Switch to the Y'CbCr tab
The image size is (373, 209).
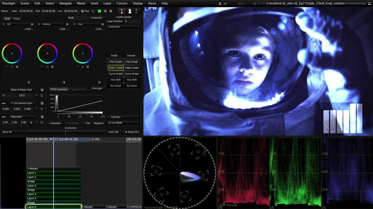pyautogui.click(x=17, y=19)
